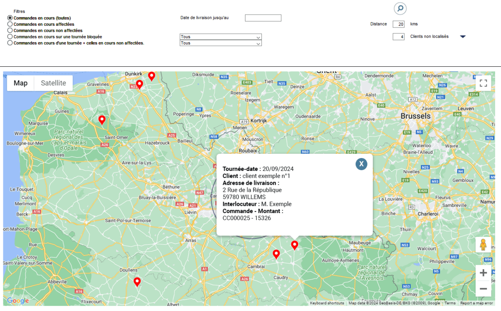Click the non-localized clients count field
Image resolution: width=501 pixels, height=311 pixels.
(x=399, y=37)
